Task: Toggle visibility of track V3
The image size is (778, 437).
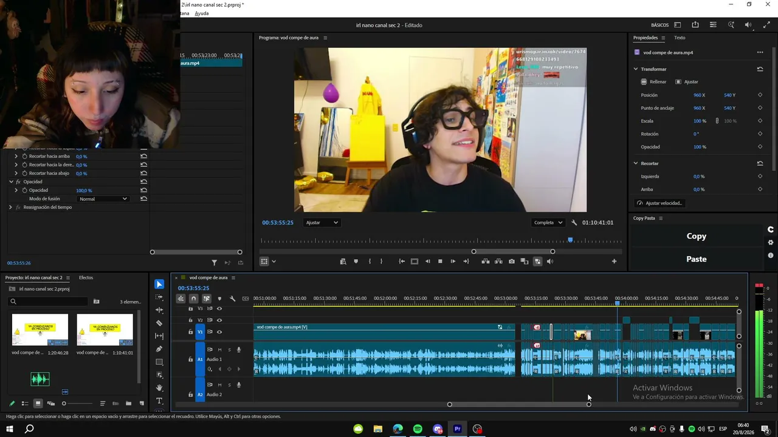Action: click(219, 309)
